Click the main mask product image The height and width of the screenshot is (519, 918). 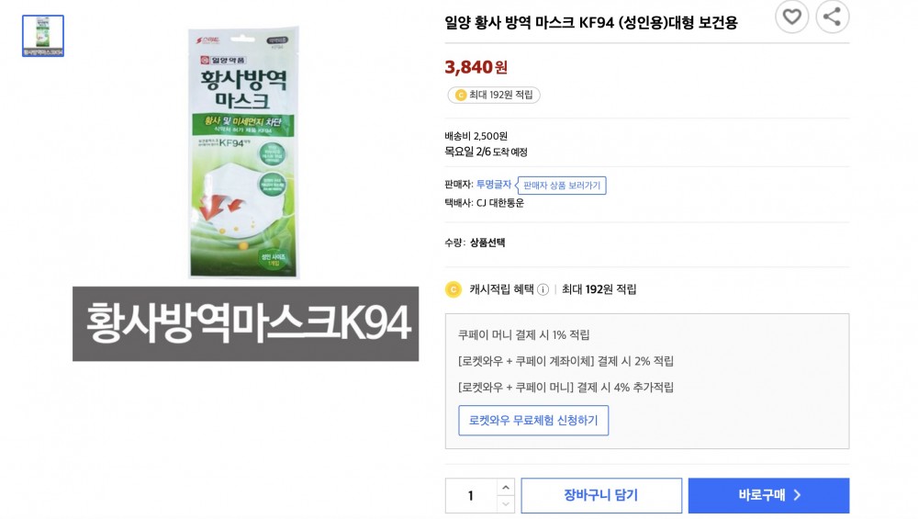click(x=243, y=154)
